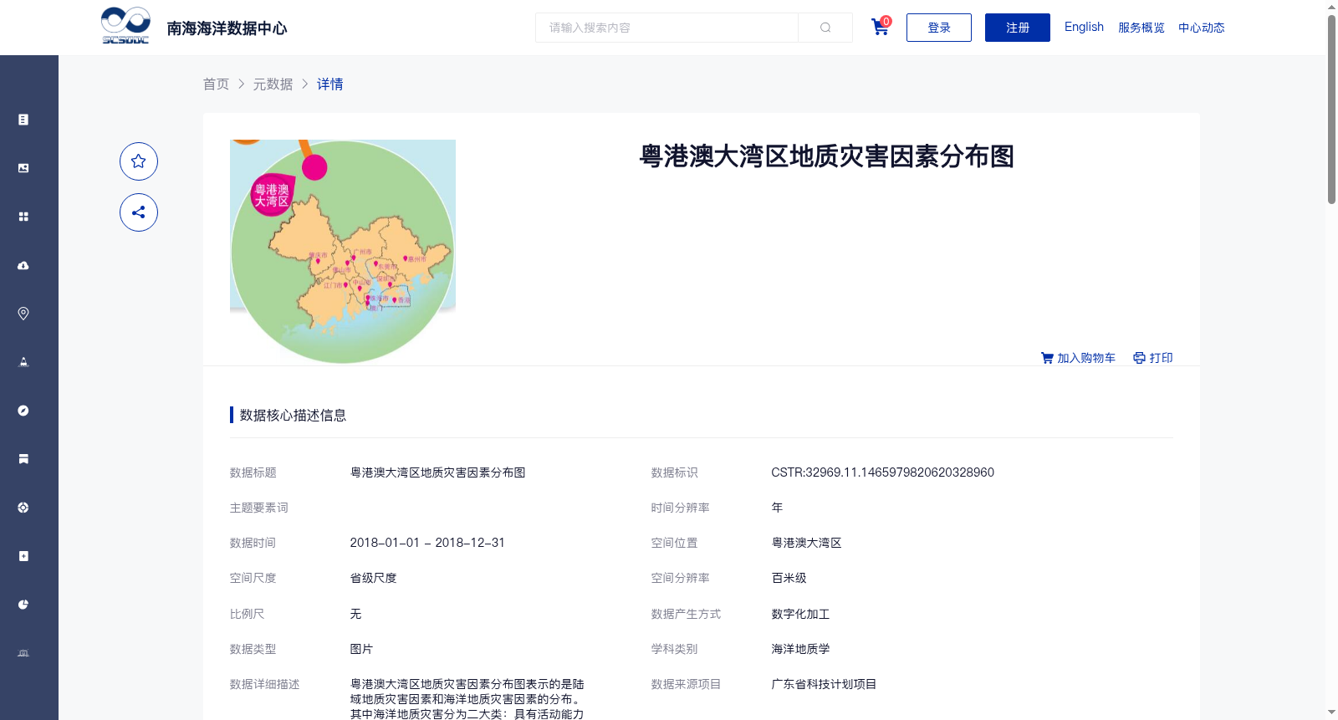1338x720 pixels.
Task: Click the 主题要素词 field label
Action: point(259,508)
